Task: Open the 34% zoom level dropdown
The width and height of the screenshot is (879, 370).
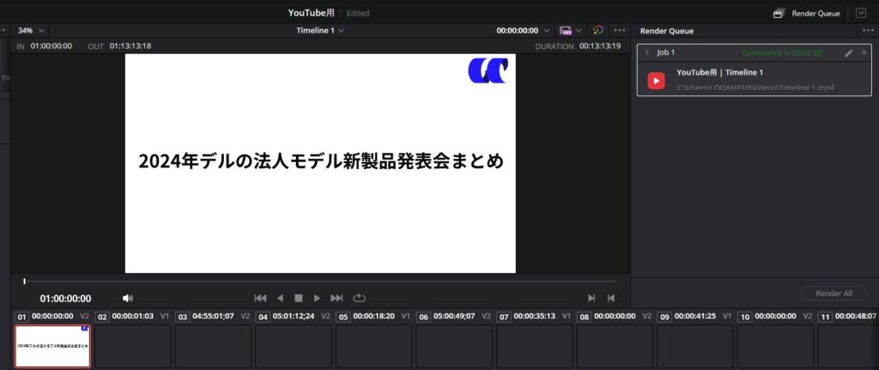Action: 31,31
